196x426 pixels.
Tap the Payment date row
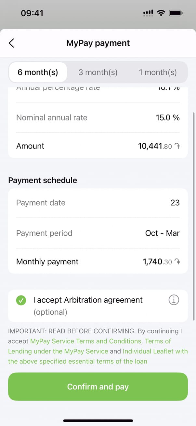click(98, 203)
